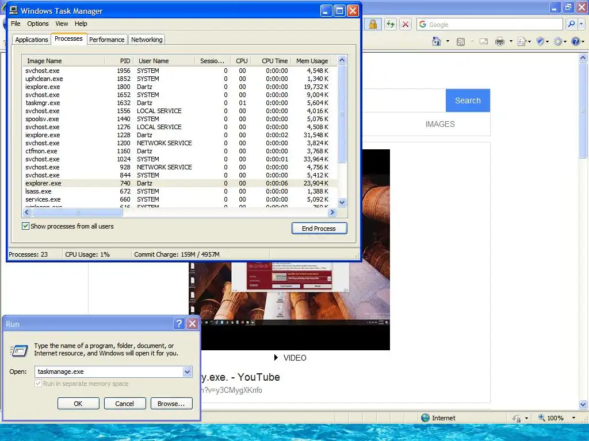Expand the Home button dropdown arrow
The height and width of the screenshot is (441, 589).
[x=448, y=41]
